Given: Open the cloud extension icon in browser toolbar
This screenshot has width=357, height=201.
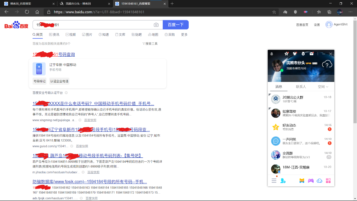Looking at the screenshot, I should (x=285, y=12).
